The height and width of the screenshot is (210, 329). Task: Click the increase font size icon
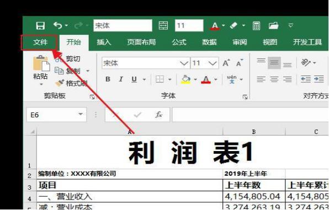[x=226, y=63]
